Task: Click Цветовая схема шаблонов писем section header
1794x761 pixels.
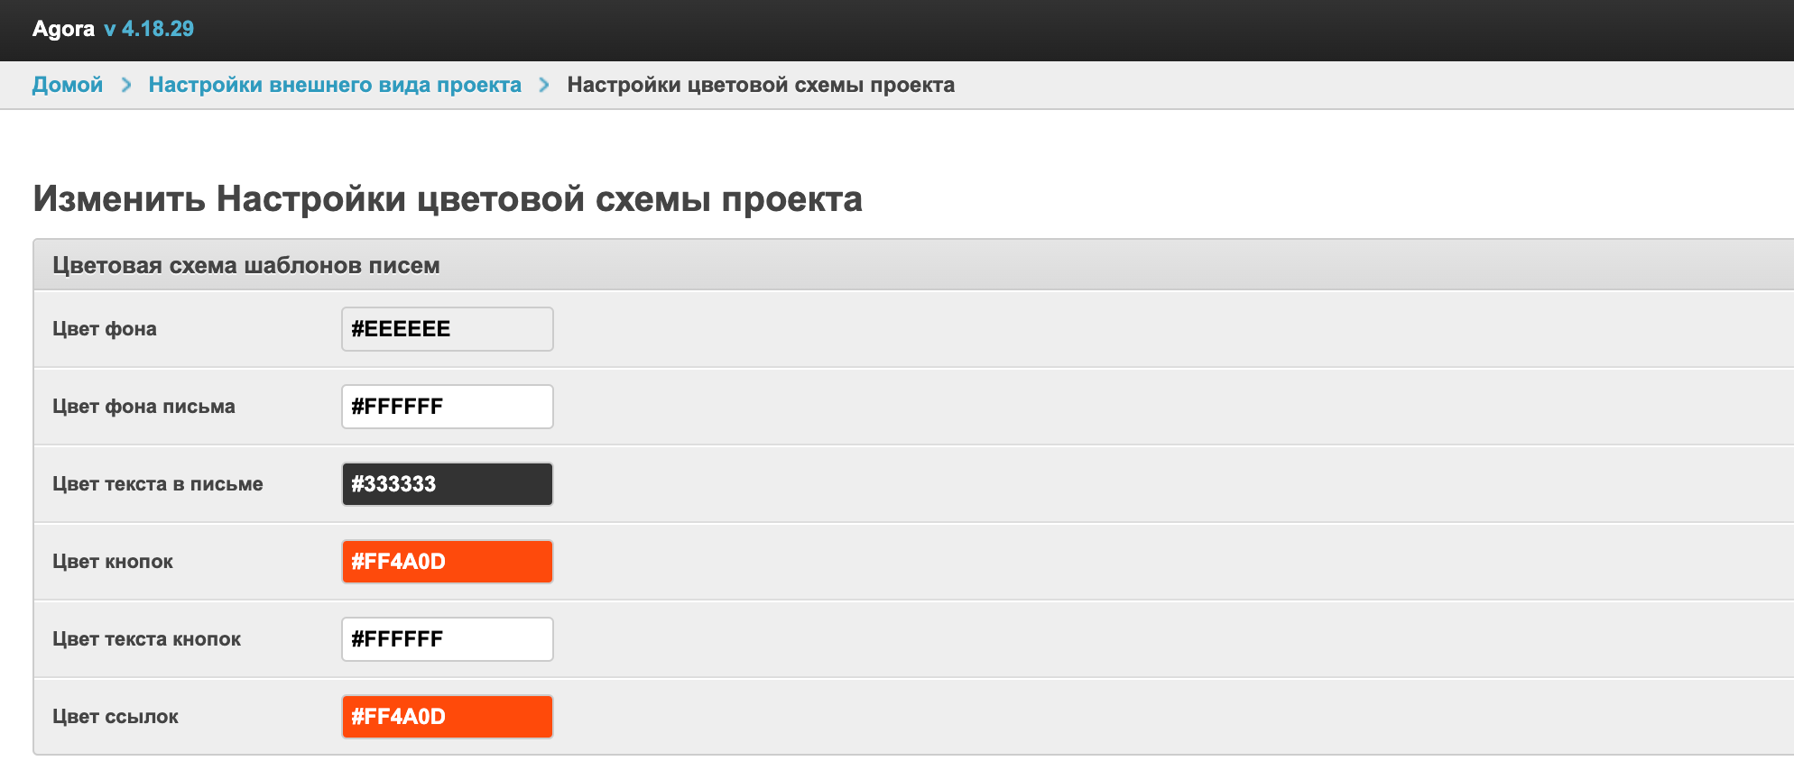Action: click(x=246, y=266)
